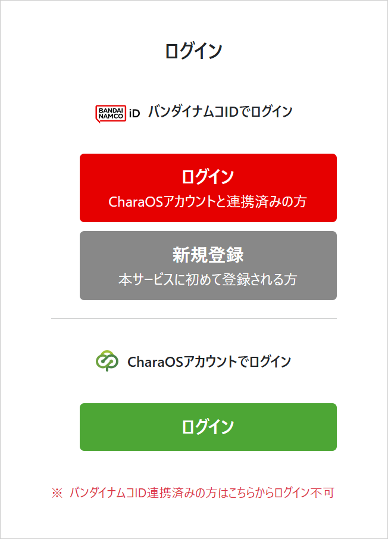Click the ※ mark in the red note
Image resolution: width=388 pixels, height=539 pixels.
pos(57,493)
